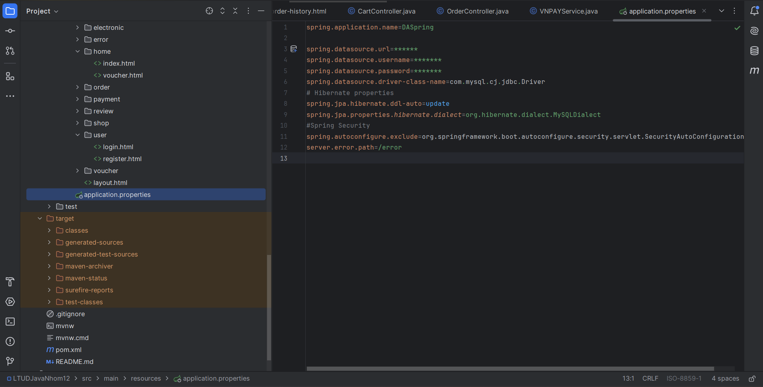
Task: Open Project panel options menu
Action: 248,11
